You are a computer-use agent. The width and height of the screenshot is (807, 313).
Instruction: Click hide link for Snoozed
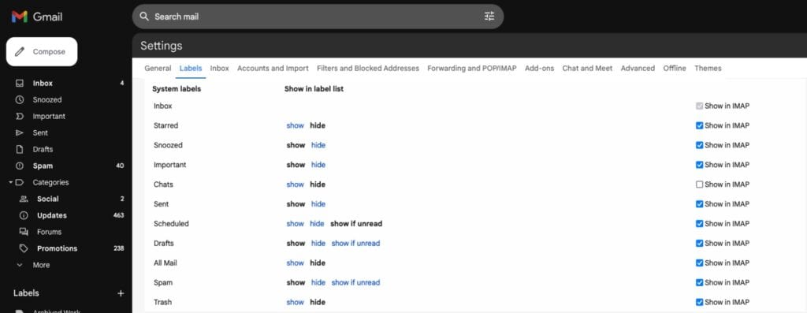318,145
